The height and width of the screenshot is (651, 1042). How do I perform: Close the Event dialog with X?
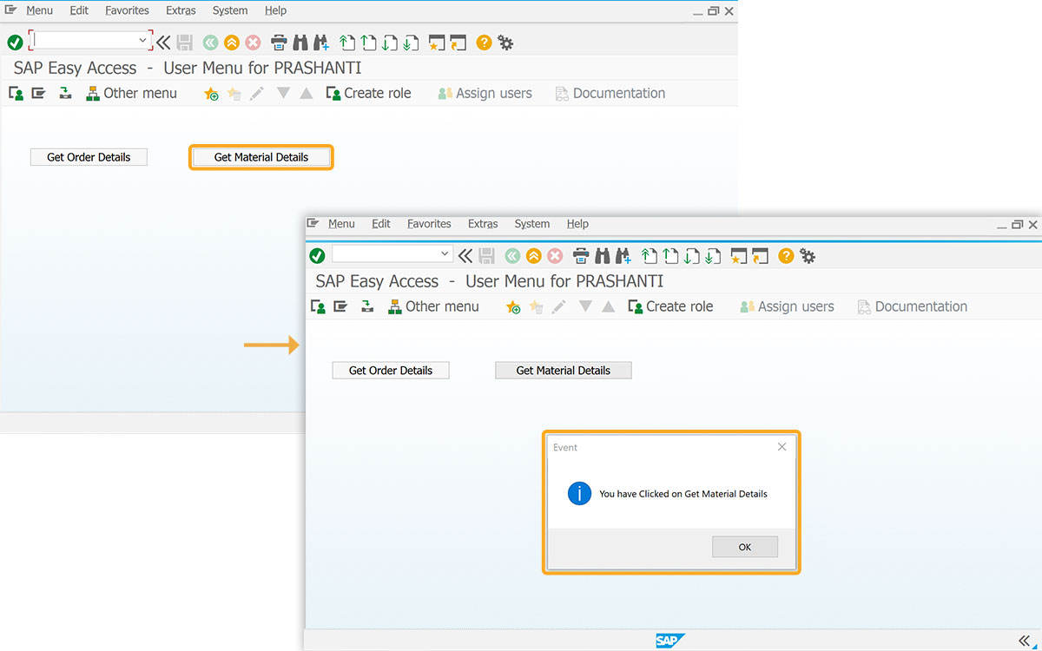pos(781,447)
